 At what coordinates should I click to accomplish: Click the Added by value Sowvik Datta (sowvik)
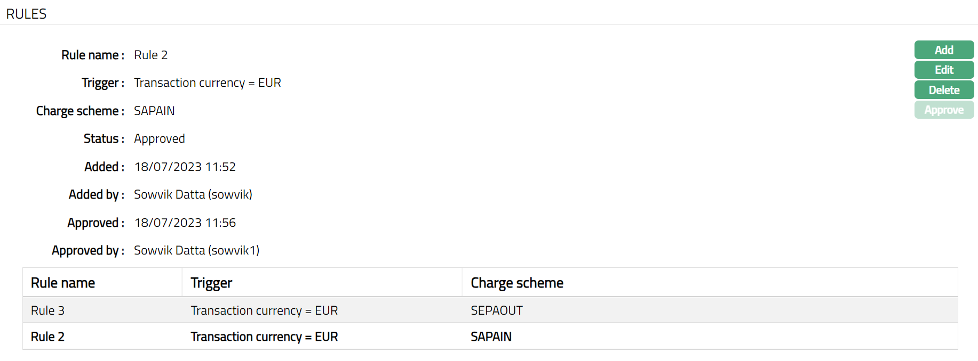tap(193, 195)
